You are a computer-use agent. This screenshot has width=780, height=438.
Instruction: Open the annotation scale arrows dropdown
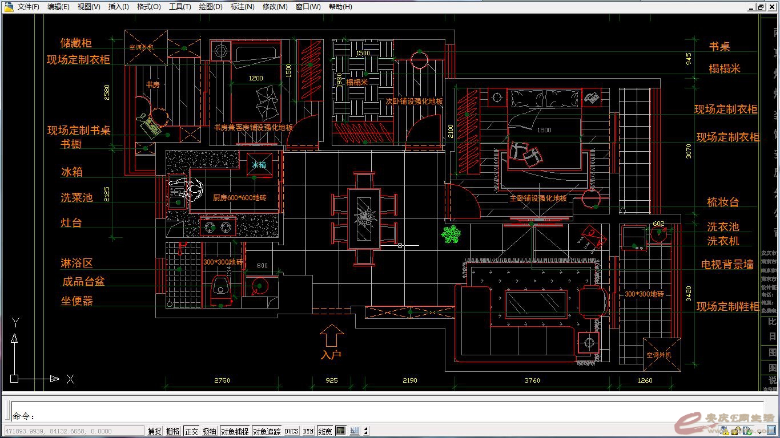pos(366,431)
